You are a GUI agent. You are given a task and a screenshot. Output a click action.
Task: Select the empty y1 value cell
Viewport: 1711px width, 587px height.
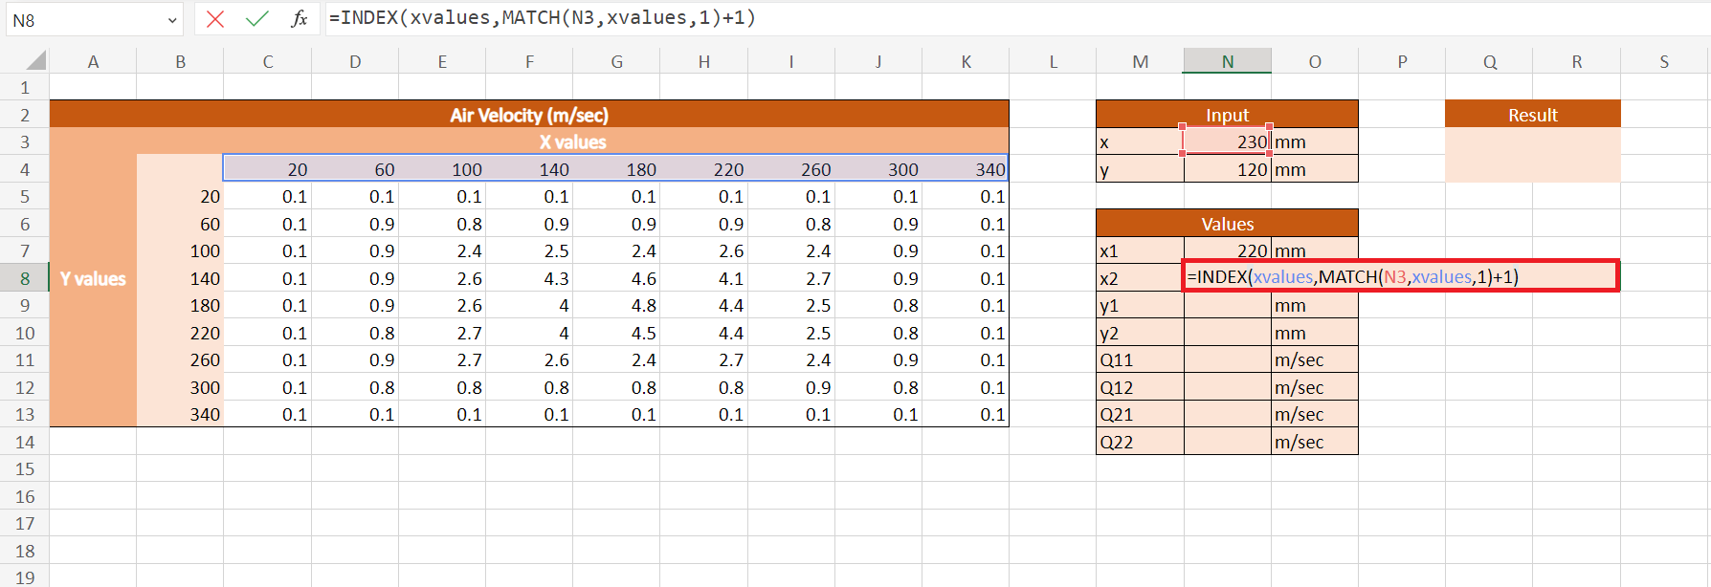point(1227,306)
